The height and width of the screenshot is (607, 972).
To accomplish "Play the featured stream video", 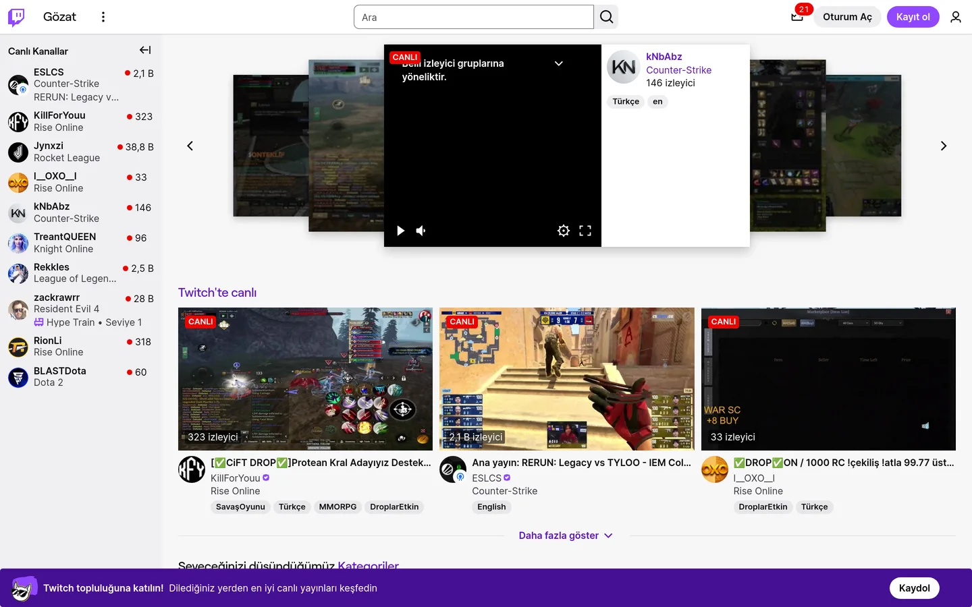I will pyautogui.click(x=401, y=231).
